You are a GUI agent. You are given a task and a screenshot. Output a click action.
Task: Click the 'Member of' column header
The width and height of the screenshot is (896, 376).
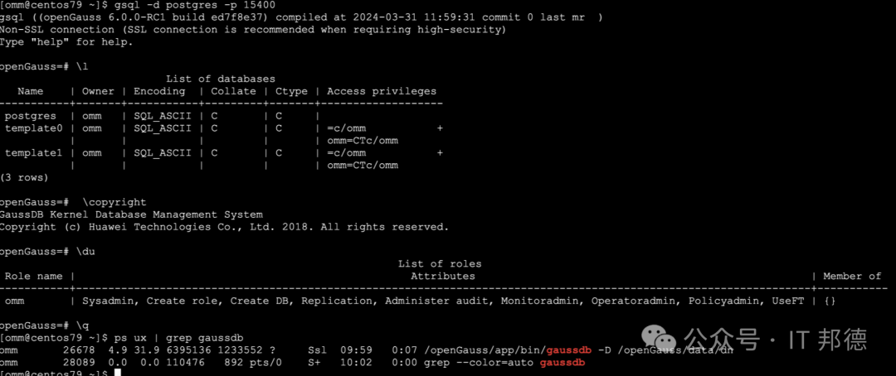coord(852,276)
